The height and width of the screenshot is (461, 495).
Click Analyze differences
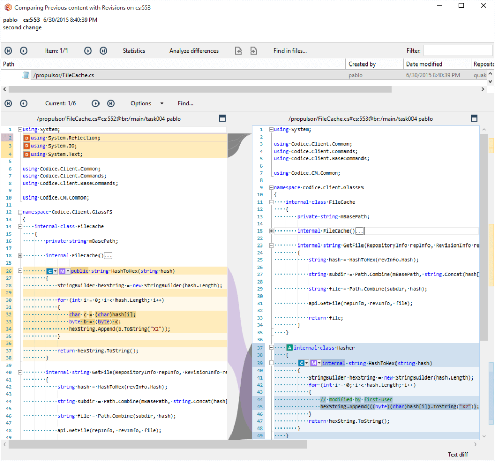[194, 51]
